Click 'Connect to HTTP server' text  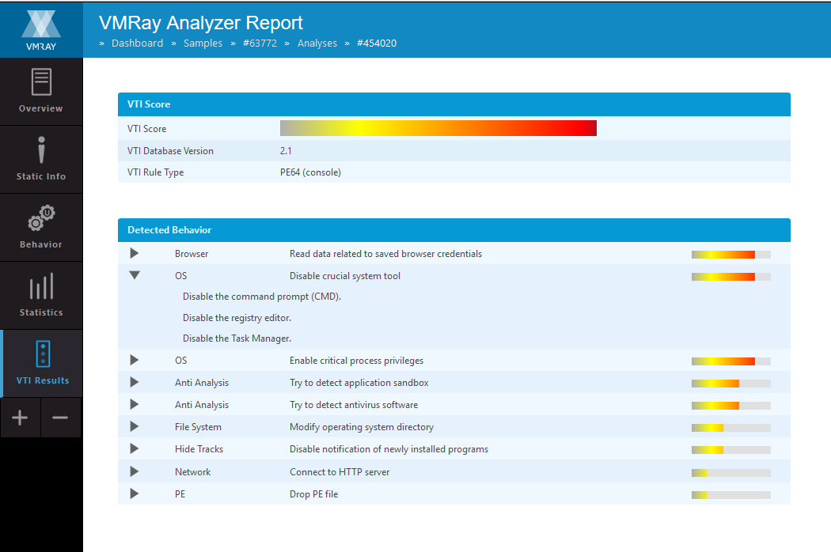(340, 472)
